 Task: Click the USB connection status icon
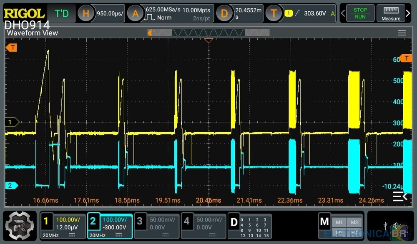coord(385,226)
